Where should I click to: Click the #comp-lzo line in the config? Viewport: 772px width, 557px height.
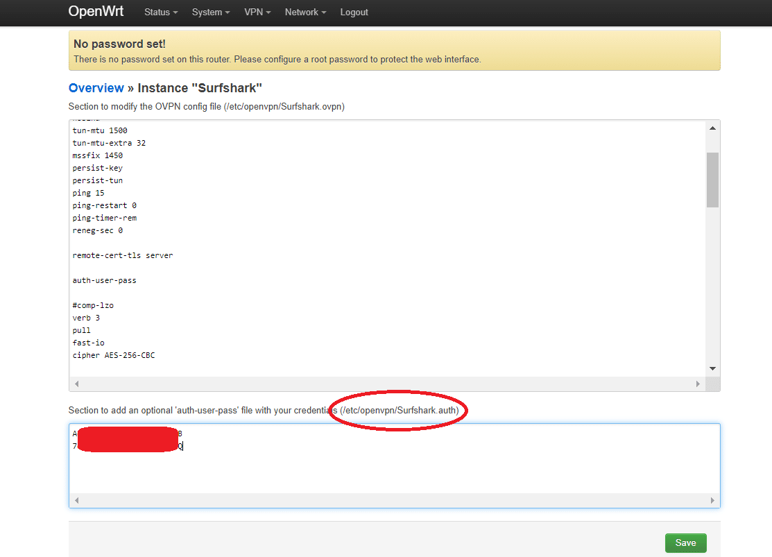point(93,306)
